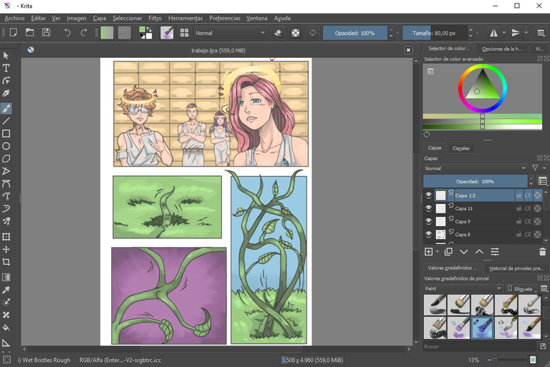The height and width of the screenshot is (367, 550).
Task: Switch to Historial de pinceles tab
Action: pos(516,268)
